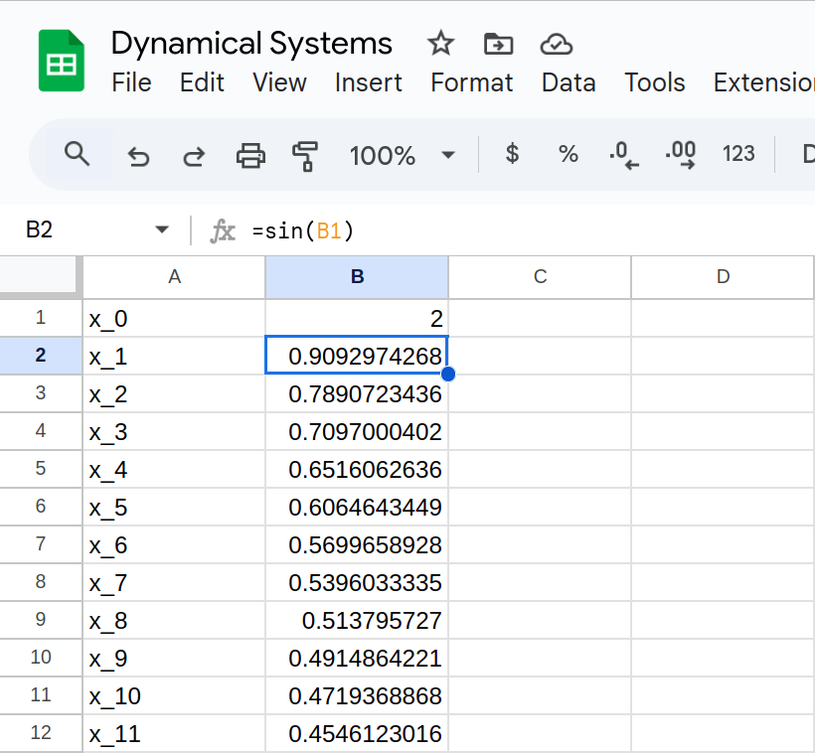Click the Google Sheets home logo
The height and width of the screenshot is (753, 815).
click(x=62, y=61)
